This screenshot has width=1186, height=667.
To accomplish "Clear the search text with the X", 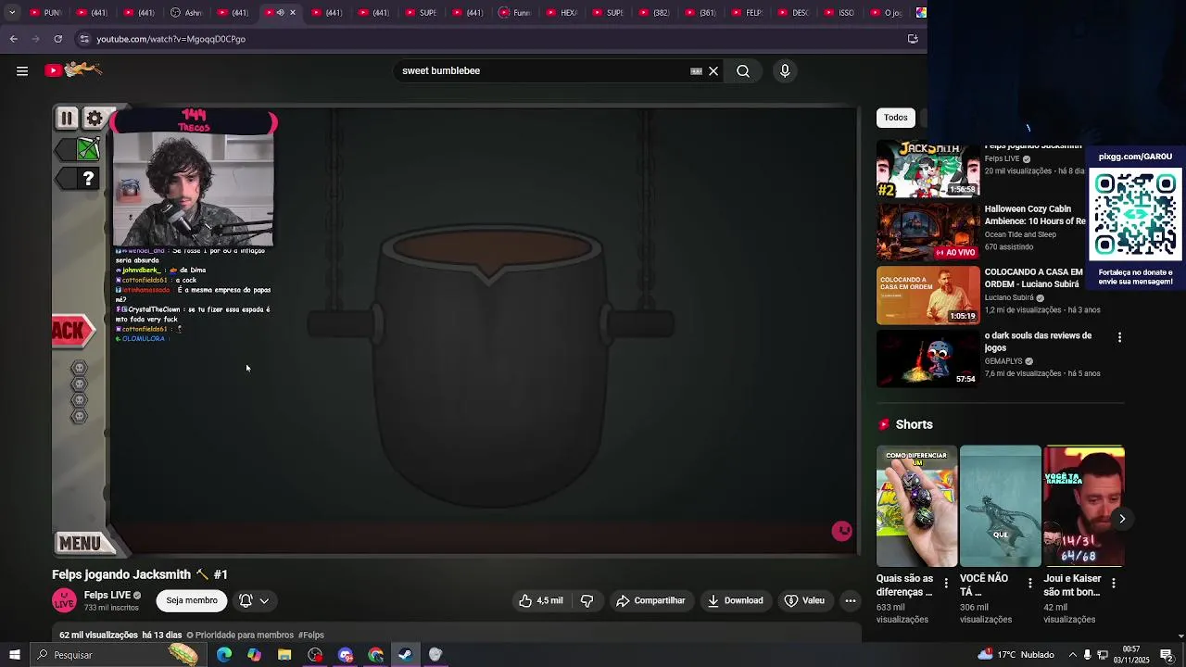I will [x=713, y=70].
